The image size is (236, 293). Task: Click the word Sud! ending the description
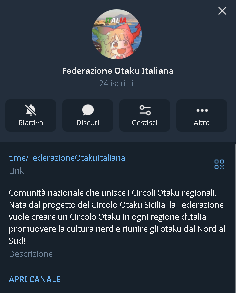[17, 241]
